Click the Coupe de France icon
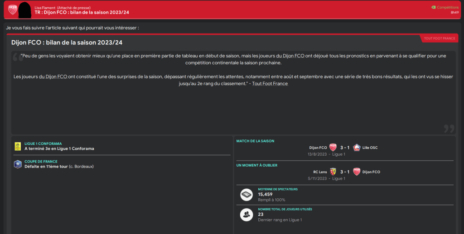This screenshot has width=464, height=234. pyautogui.click(x=18, y=164)
